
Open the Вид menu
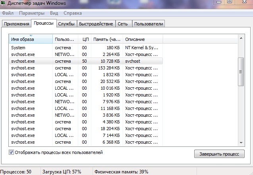(x=54, y=13)
